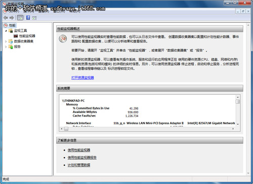Click the main pane scroll-up arrow
The height and width of the screenshot is (184, 253).
point(248,25)
